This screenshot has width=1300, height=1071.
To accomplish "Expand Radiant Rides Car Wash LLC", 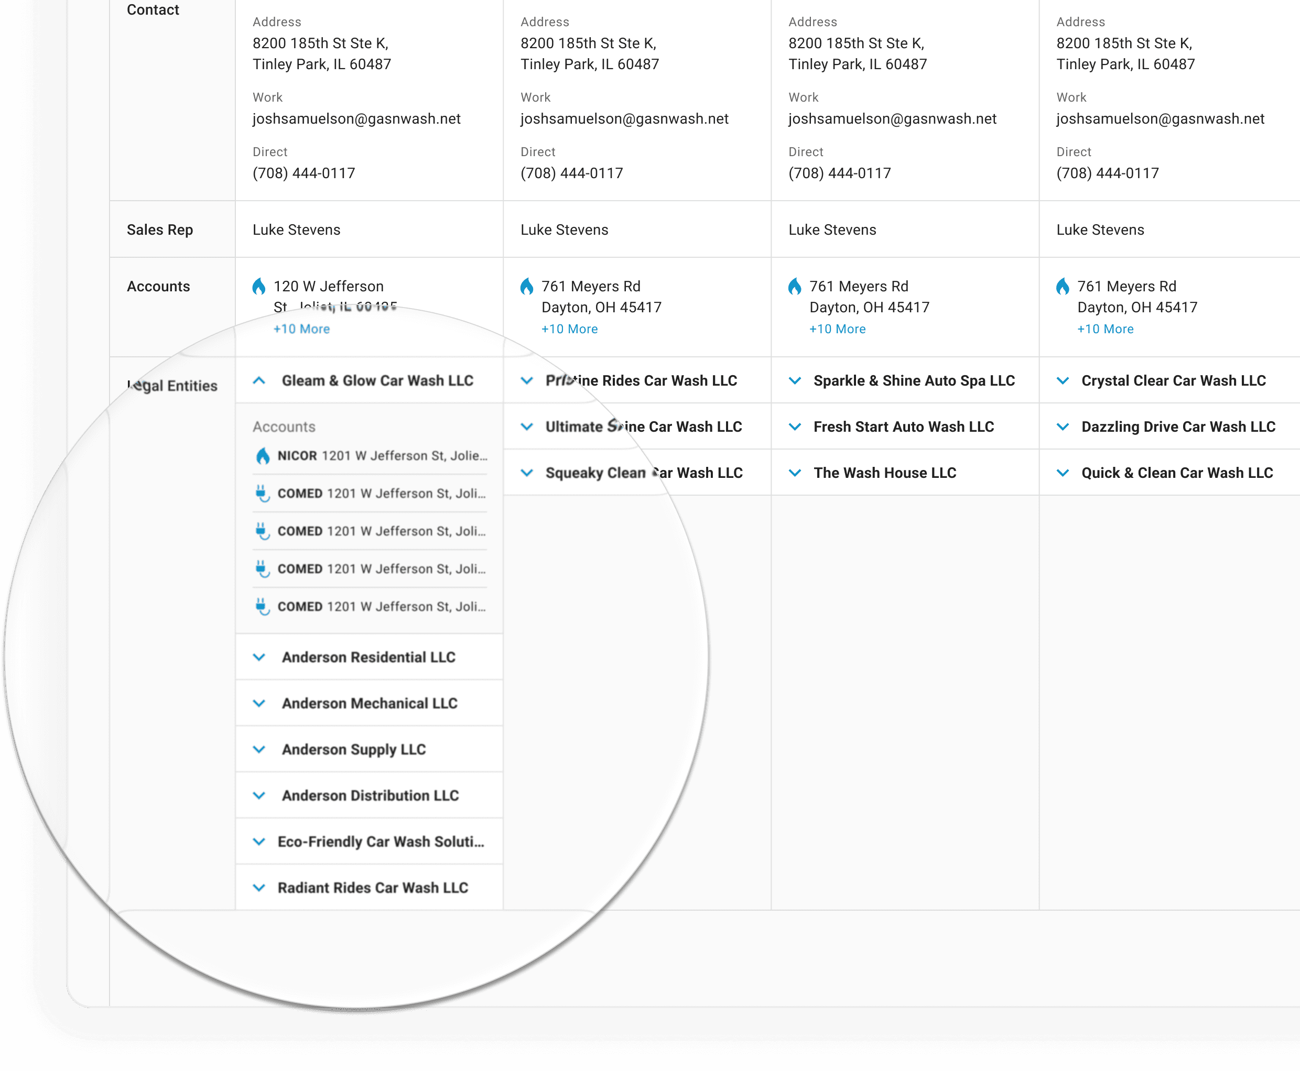I will [x=259, y=888].
